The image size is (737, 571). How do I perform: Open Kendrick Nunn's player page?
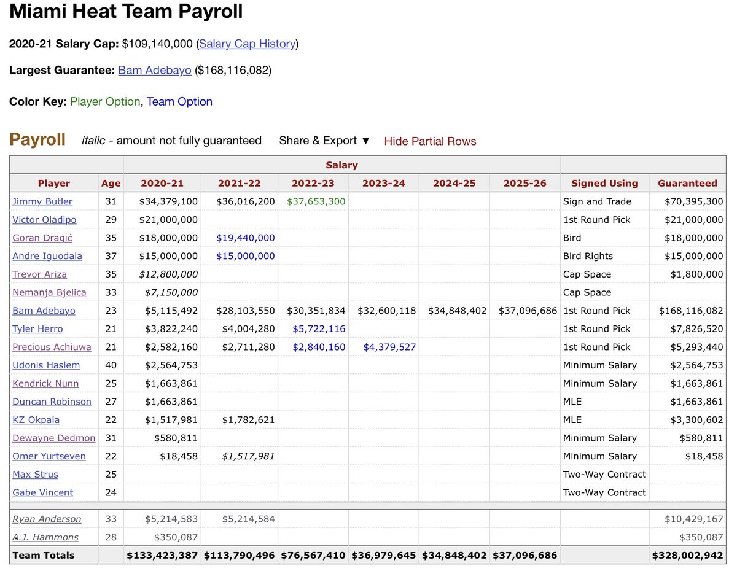[45, 383]
